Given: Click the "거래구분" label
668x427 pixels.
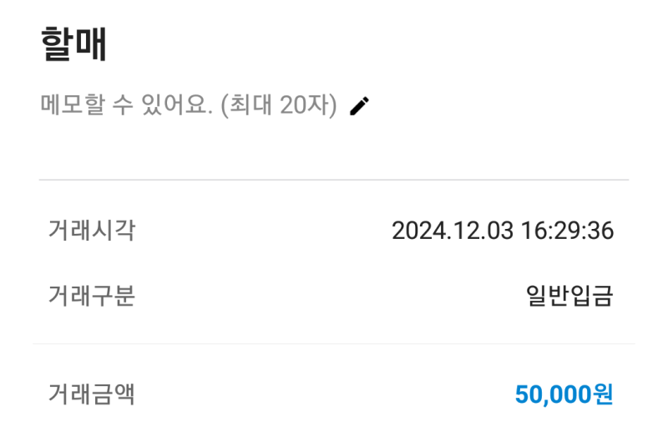Looking at the screenshot, I should 92,296.
